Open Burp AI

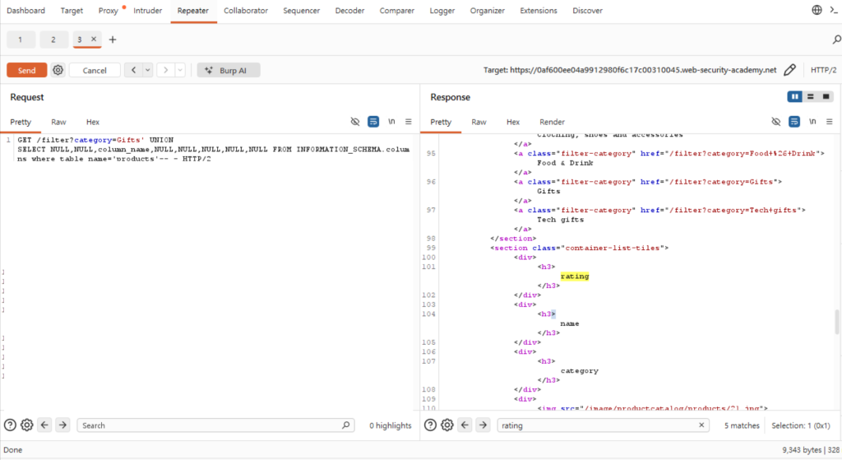(x=229, y=70)
